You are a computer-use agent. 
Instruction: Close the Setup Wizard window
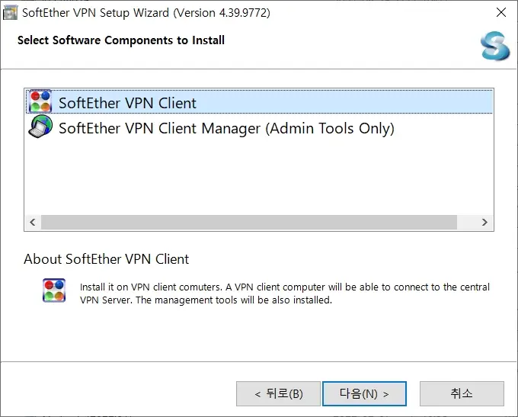tap(501, 12)
